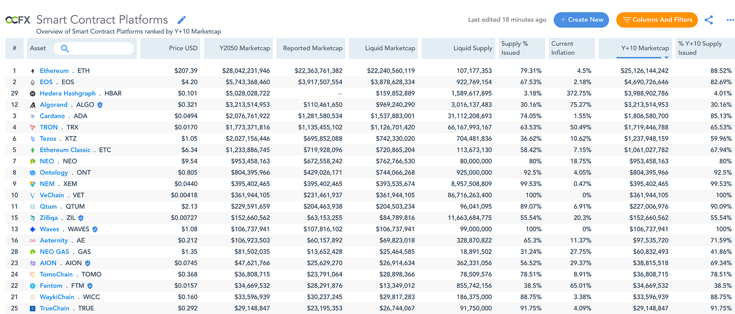Edit the Smart Contract Platforms title with pencil icon

coord(182,20)
